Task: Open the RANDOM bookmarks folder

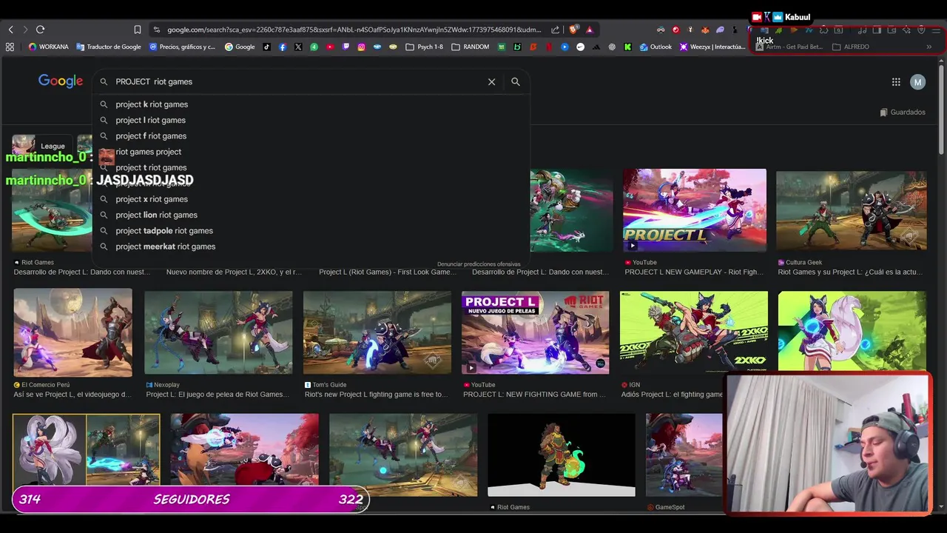Action: pyautogui.click(x=470, y=47)
